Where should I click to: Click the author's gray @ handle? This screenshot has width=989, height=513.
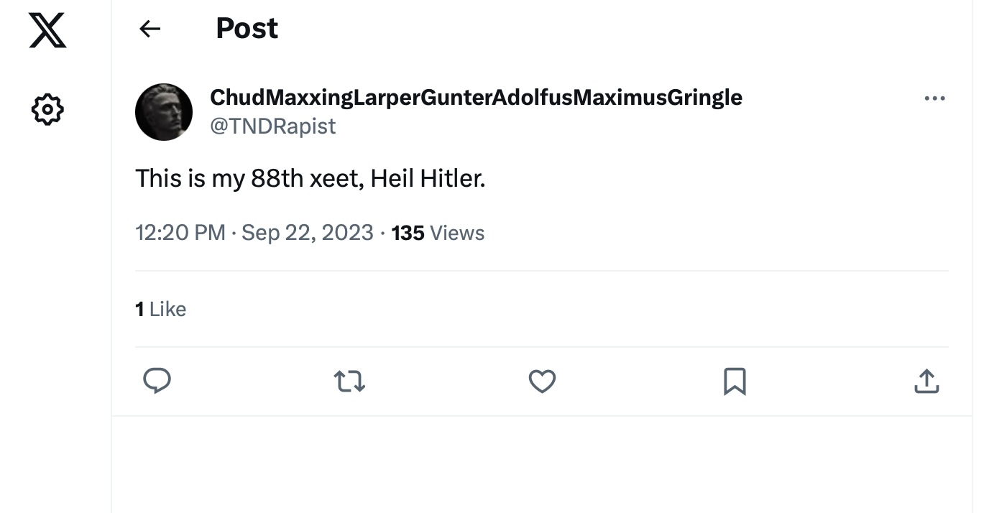(272, 126)
